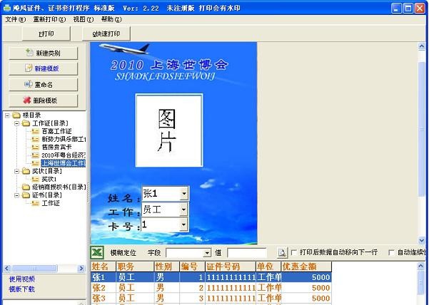Screen dimensions: 429x305
Task: Select the 张1 row in table
Action: point(211,277)
